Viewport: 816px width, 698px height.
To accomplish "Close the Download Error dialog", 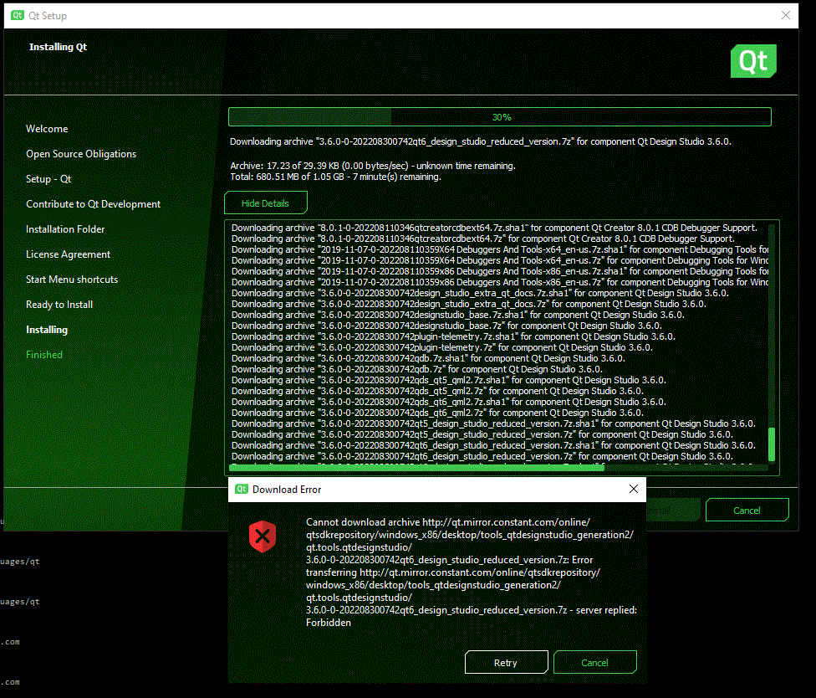I will pyautogui.click(x=634, y=489).
